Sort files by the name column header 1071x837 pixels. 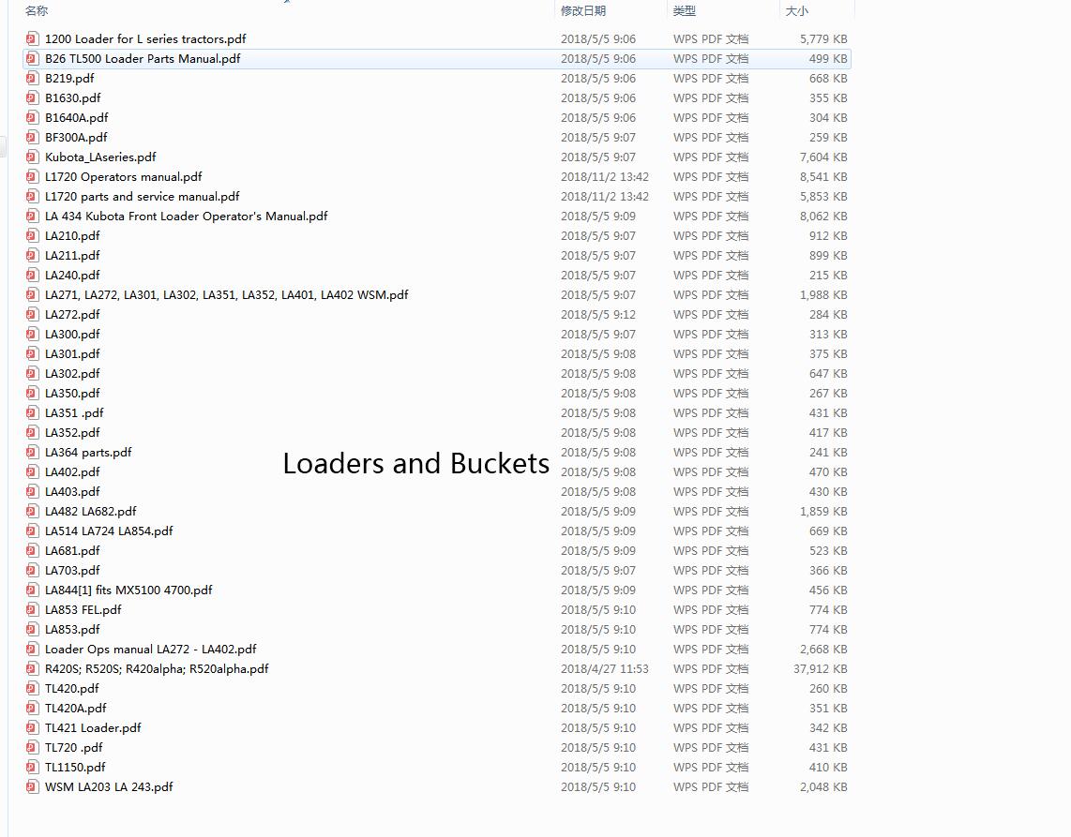click(x=37, y=10)
